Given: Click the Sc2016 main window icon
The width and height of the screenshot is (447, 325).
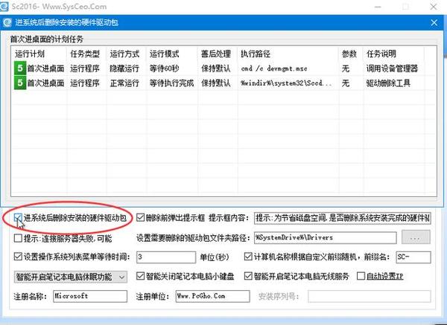Looking at the screenshot, I should pyautogui.click(x=4, y=7).
